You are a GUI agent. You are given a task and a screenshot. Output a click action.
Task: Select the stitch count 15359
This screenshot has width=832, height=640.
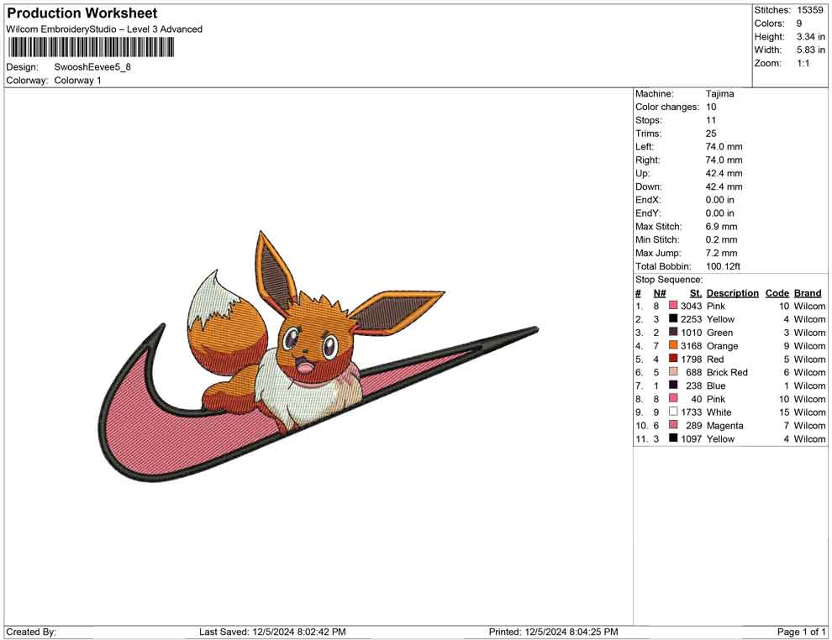pos(809,10)
